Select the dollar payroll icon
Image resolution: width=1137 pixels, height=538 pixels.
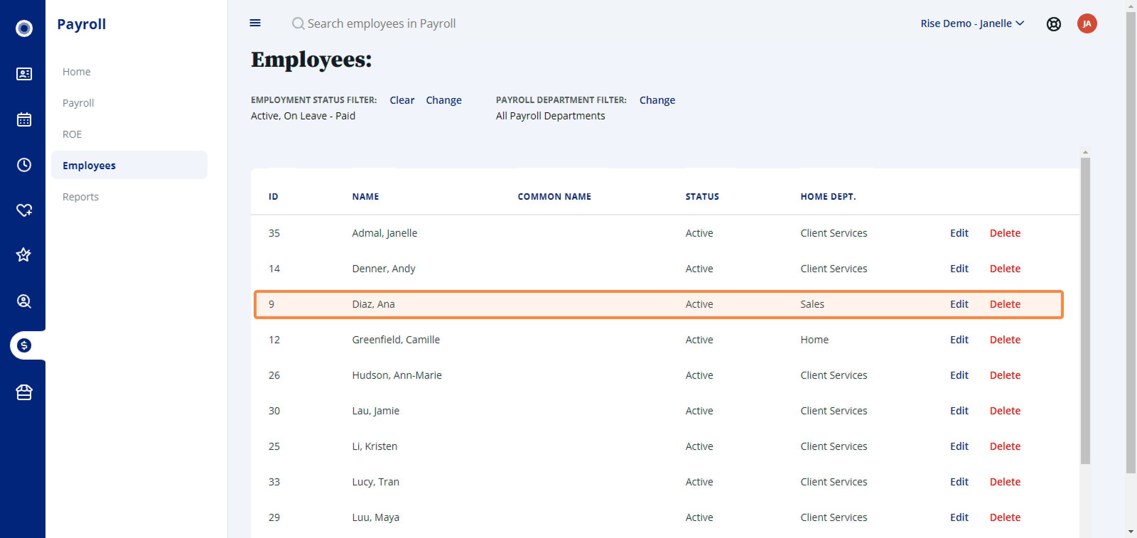24,345
